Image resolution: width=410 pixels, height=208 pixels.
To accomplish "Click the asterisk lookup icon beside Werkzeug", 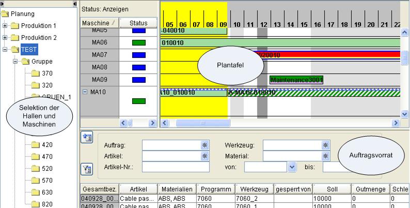I will pos(325,145).
